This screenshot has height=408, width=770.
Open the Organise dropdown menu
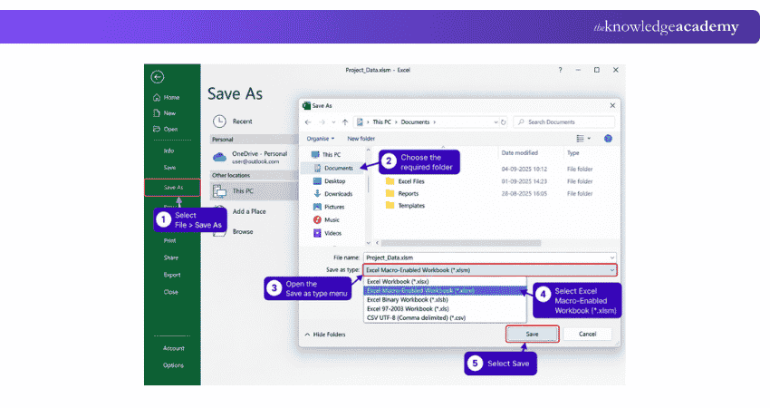click(x=320, y=139)
